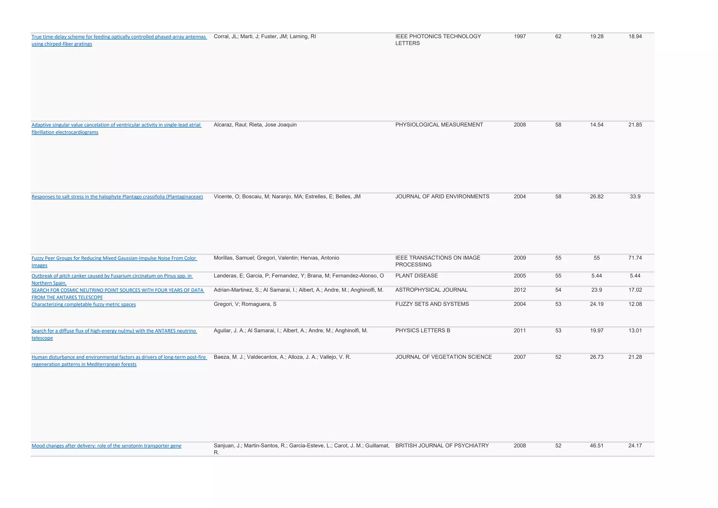
Task: Click value 14.54 in Physiological Measurement row
Action: [x=597, y=125]
